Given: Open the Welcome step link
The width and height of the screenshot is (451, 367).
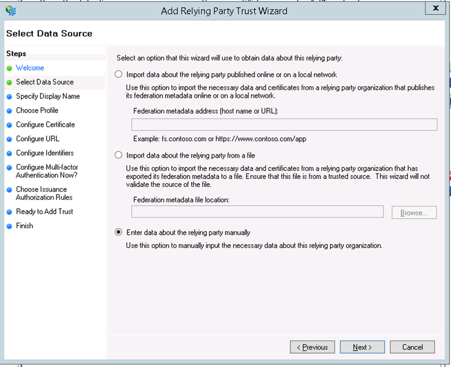Looking at the screenshot, I should 30,68.
